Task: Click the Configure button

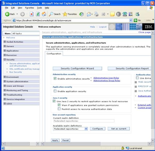Action: tap(97, 129)
